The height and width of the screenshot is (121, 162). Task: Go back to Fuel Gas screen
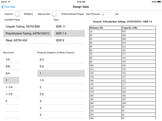click(x=8, y=7)
